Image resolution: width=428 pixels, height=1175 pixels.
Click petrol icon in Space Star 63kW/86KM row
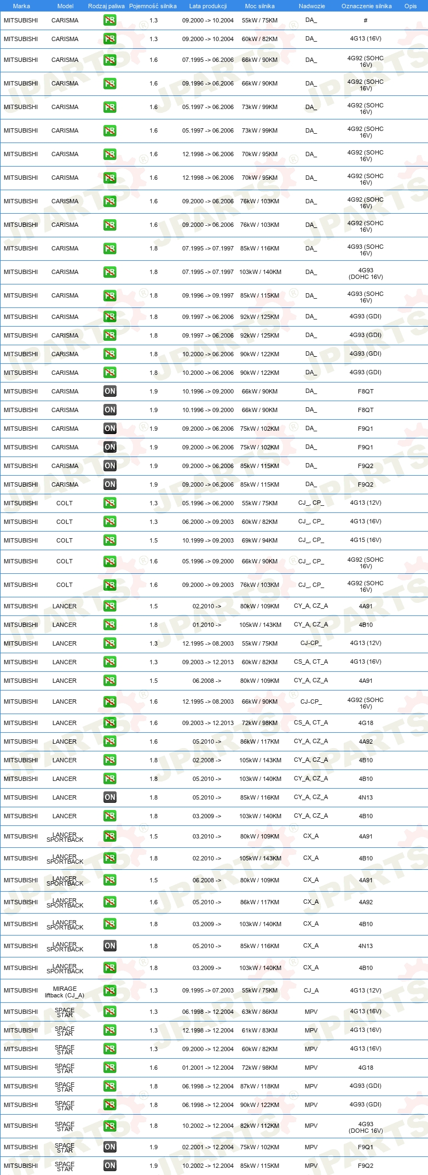click(x=110, y=1012)
